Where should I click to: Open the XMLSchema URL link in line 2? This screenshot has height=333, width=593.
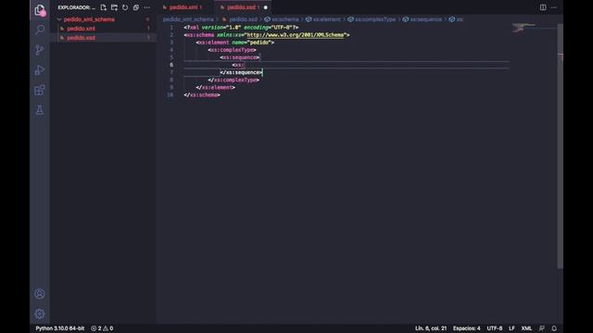(x=296, y=35)
